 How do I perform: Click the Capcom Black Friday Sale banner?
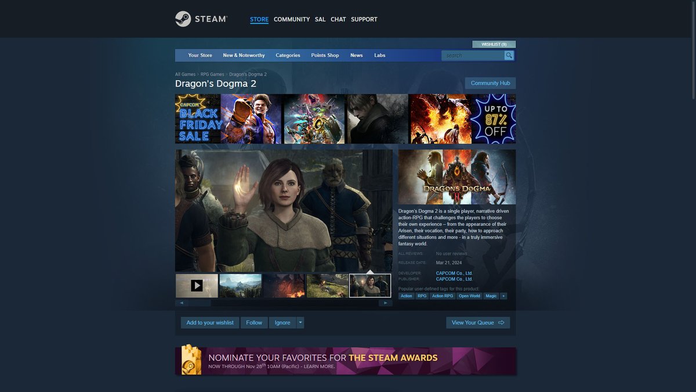click(x=345, y=118)
